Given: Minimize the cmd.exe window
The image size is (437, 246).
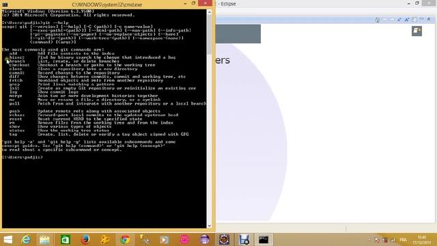Looking at the screenshot, I should (x=185, y=3).
